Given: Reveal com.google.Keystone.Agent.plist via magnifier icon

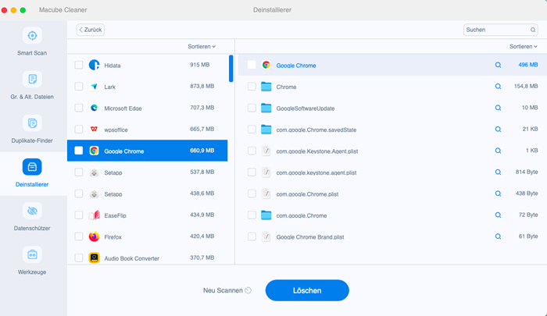Looking at the screenshot, I should click(x=499, y=151).
